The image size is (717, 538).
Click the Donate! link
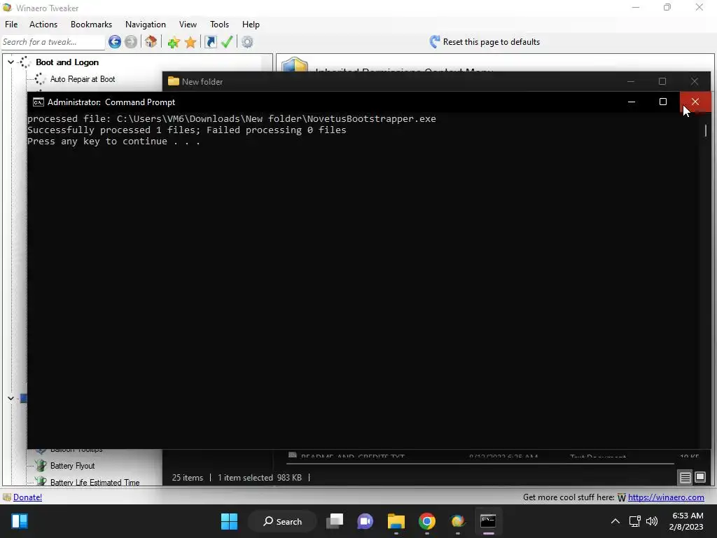27,497
